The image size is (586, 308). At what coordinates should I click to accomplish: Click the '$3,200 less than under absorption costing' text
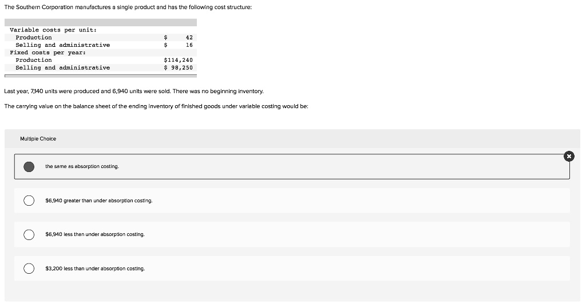pos(94,269)
